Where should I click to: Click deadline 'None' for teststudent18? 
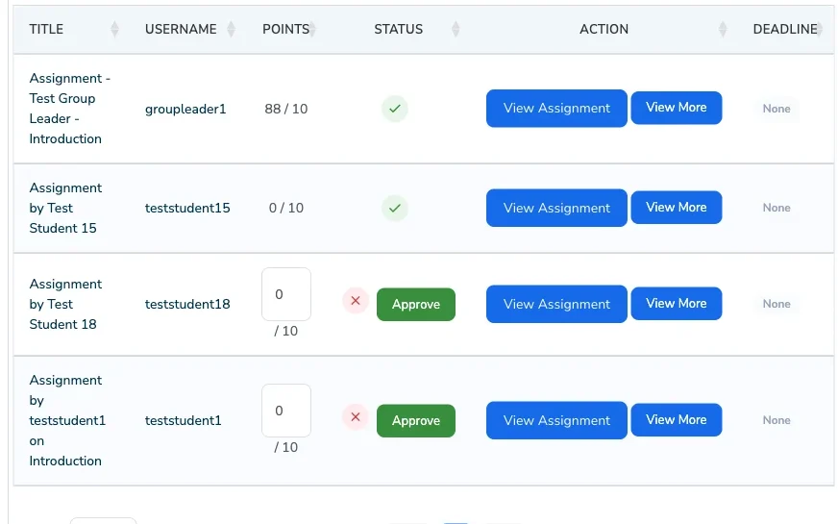click(x=776, y=304)
